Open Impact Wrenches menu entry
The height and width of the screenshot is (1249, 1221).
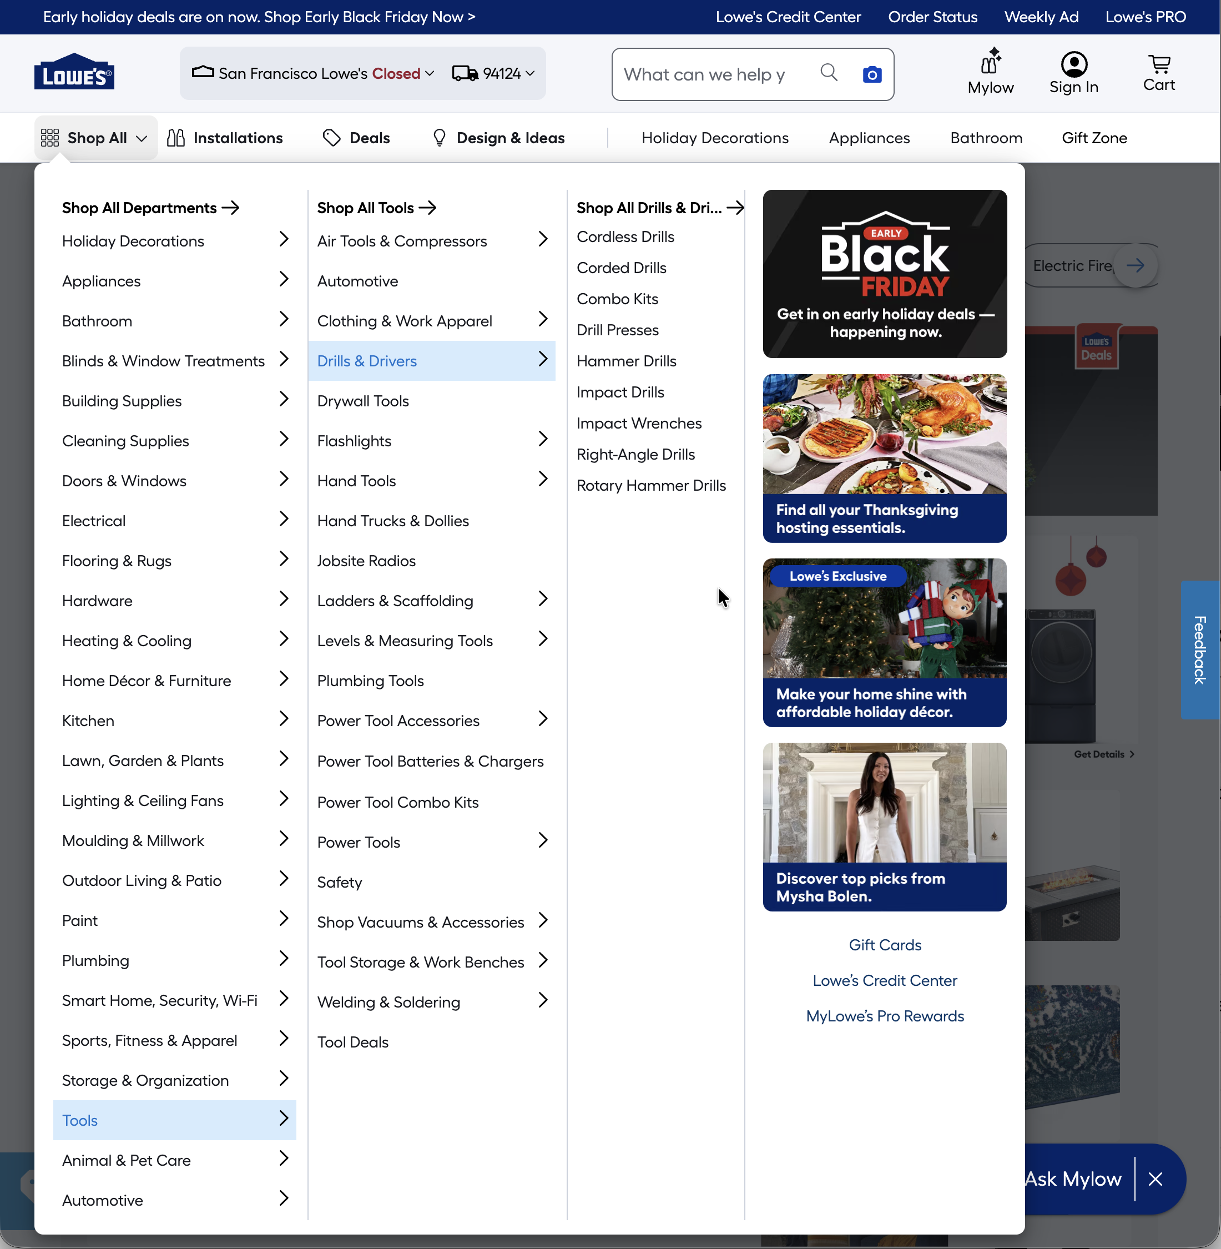coord(639,424)
